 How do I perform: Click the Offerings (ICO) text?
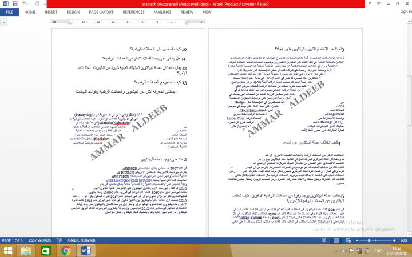click(330, 122)
